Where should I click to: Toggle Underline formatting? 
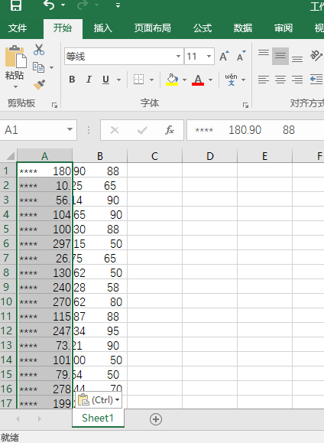point(106,80)
